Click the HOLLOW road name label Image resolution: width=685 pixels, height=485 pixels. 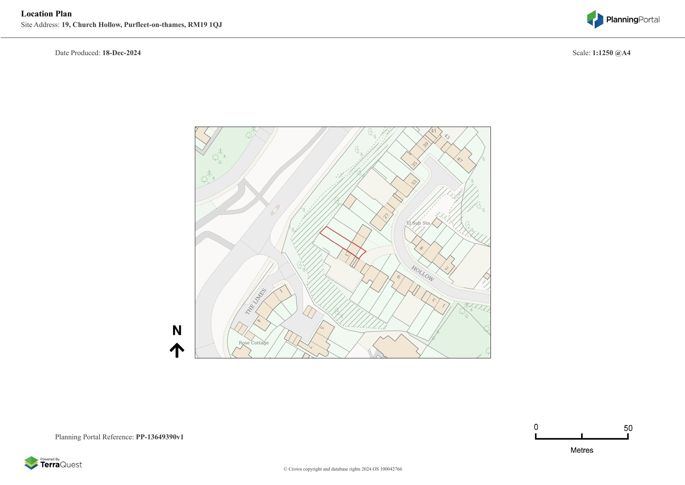[423, 273]
